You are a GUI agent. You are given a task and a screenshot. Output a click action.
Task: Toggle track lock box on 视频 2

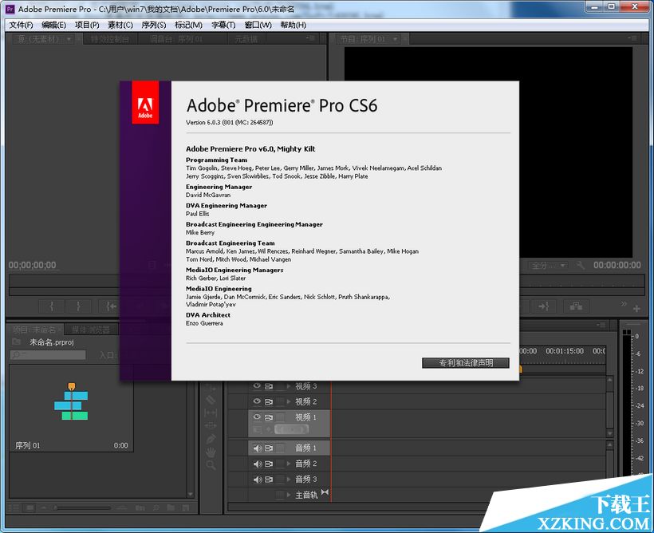click(280, 401)
